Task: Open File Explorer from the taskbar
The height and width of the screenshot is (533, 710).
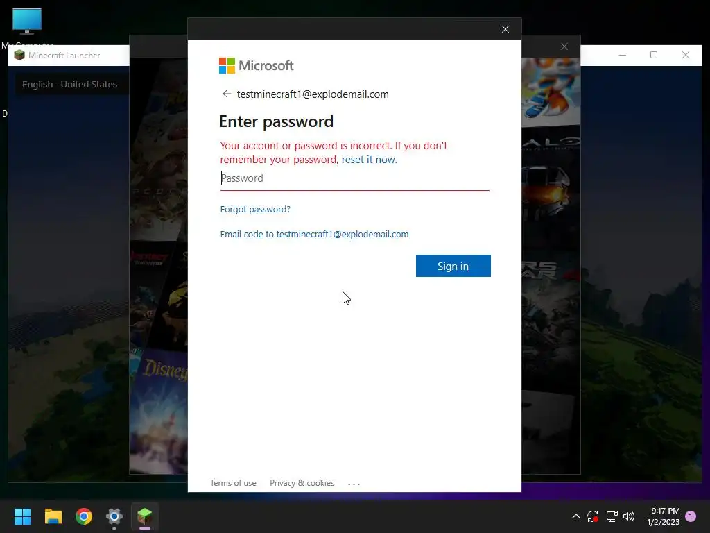Action: [x=53, y=516]
